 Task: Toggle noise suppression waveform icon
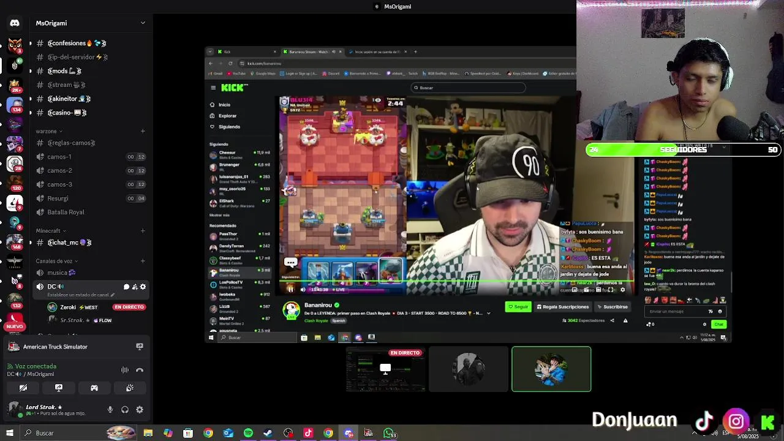click(125, 370)
